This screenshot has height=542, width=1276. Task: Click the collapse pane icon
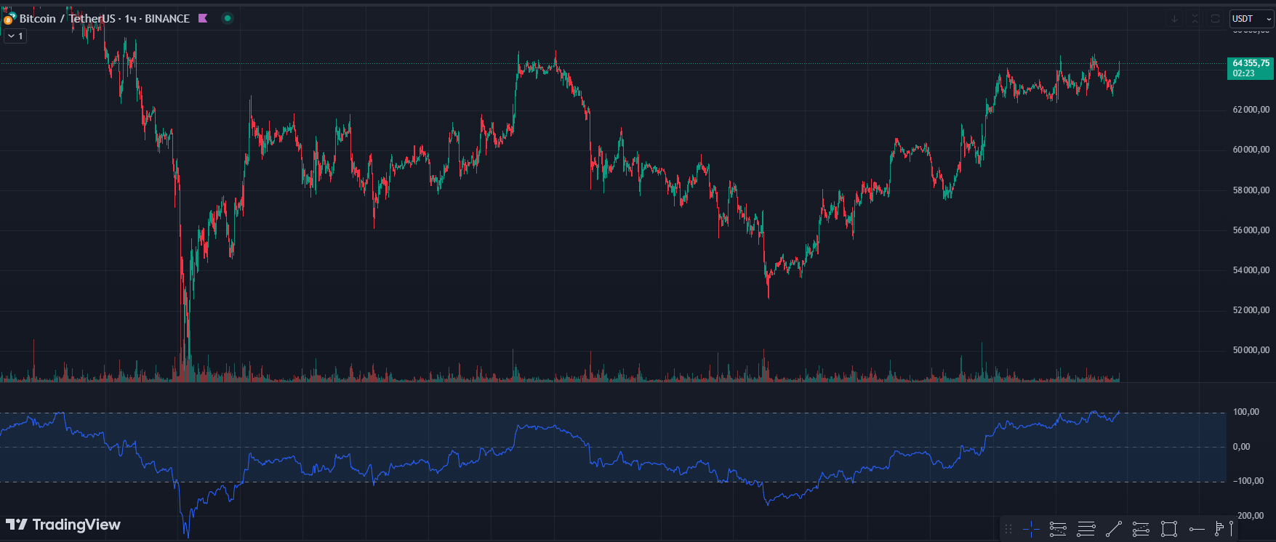(1195, 19)
